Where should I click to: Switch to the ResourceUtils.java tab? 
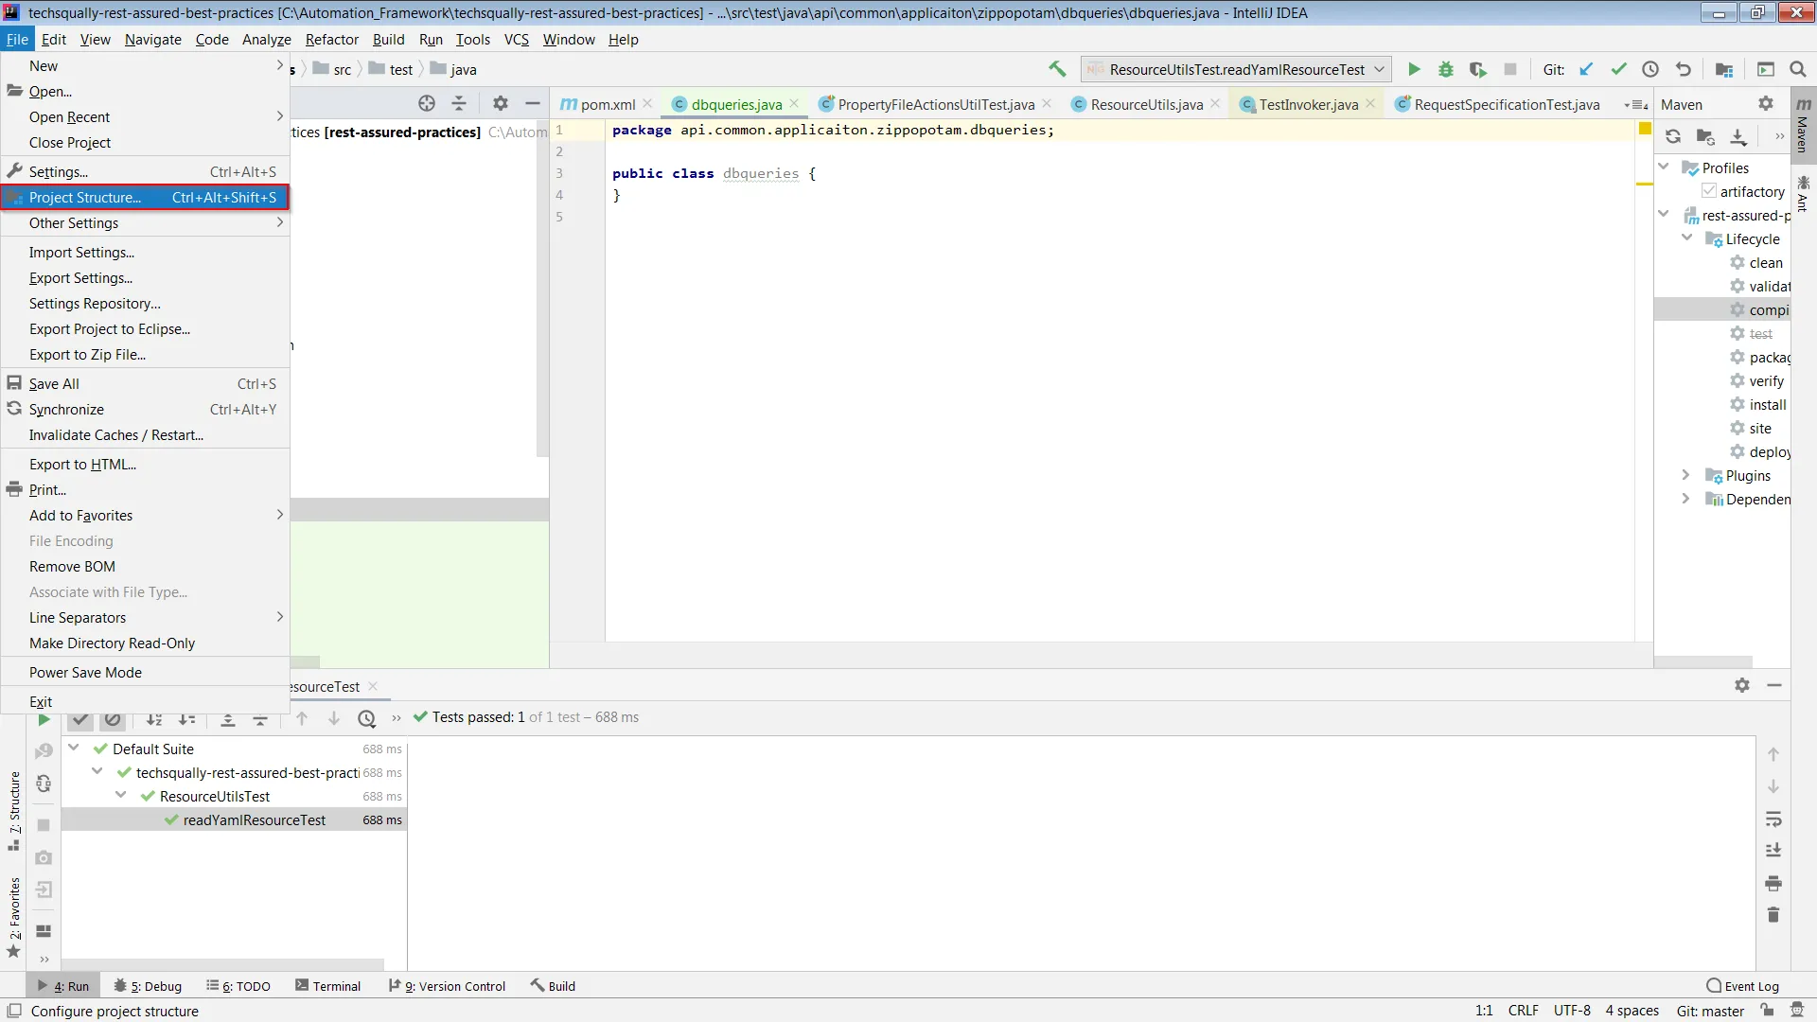1146,104
